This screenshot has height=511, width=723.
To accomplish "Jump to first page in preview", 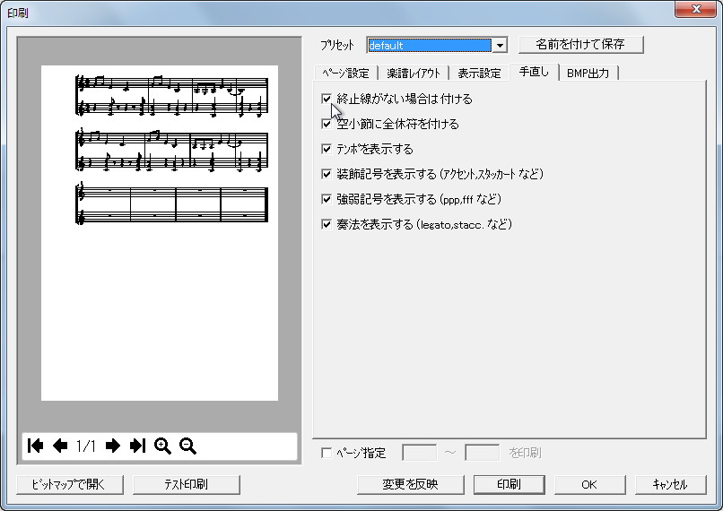I will 36,446.
